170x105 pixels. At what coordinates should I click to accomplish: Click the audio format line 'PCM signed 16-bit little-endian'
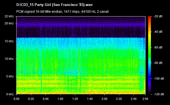click(39, 12)
